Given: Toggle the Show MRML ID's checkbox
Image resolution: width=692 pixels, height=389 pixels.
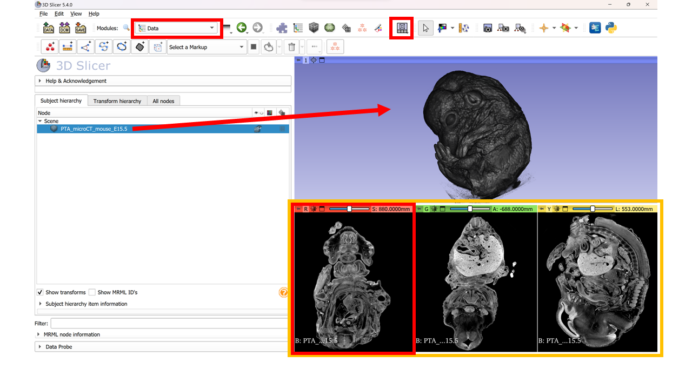Looking at the screenshot, I should click(92, 292).
